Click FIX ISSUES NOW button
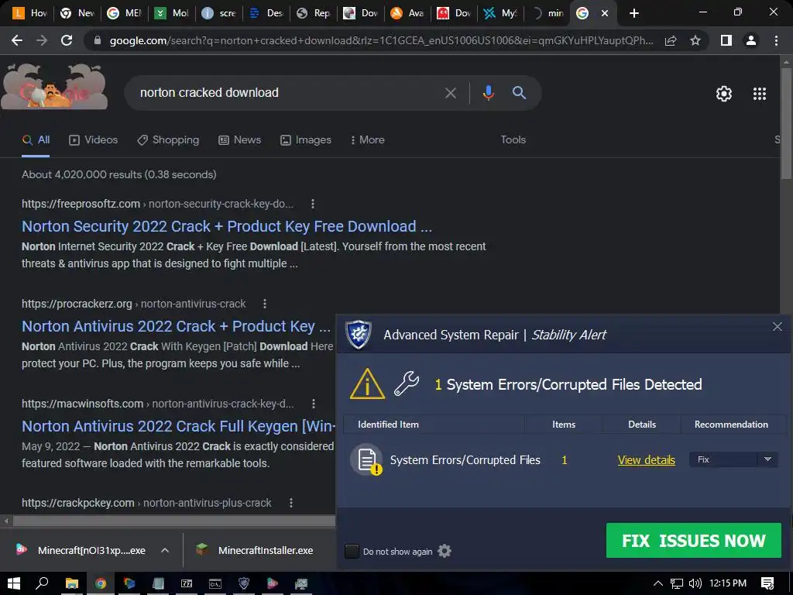Image resolution: width=793 pixels, height=595 pixels. pos(693,540)
